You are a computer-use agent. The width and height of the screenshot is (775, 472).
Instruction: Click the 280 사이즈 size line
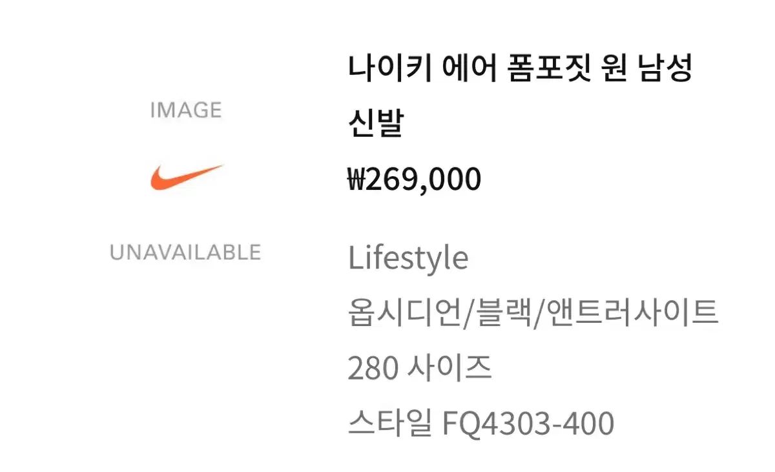point(420,369)
